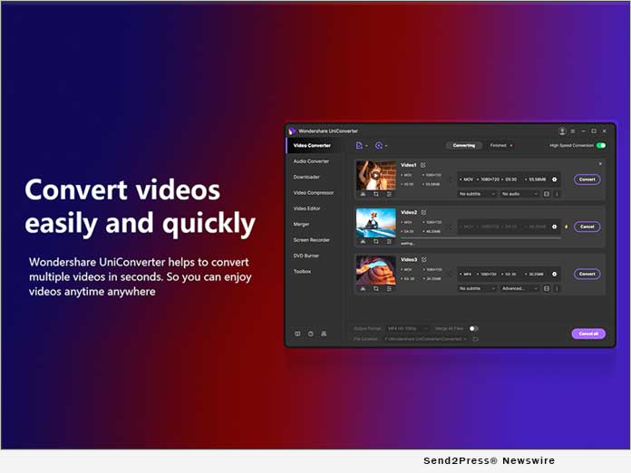Click the help book icon in sidebar bottom
Viewport: 631px width, 473px height.
(296, 333)
